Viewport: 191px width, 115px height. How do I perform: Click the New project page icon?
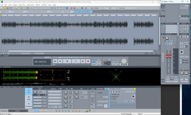(1, 8)
